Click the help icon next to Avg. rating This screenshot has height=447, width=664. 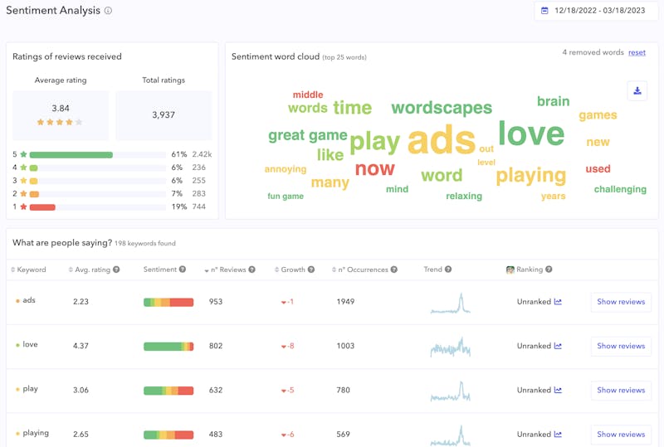[116, 270]
